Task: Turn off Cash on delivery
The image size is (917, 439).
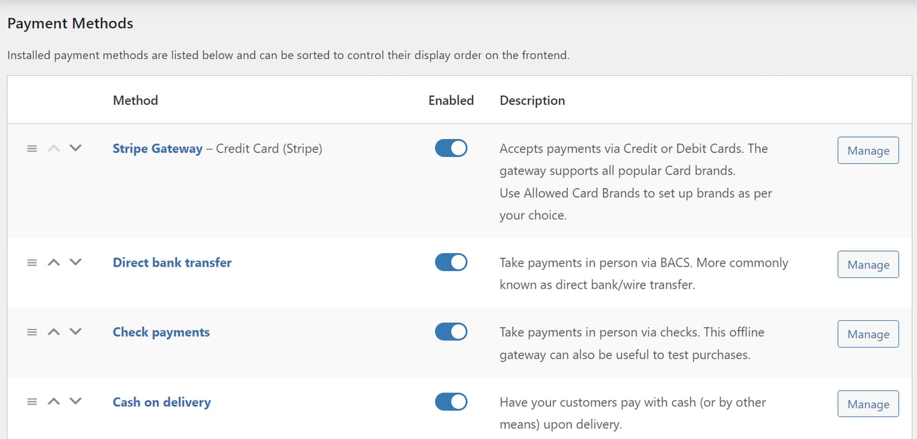Action: (x=450, y=401)
